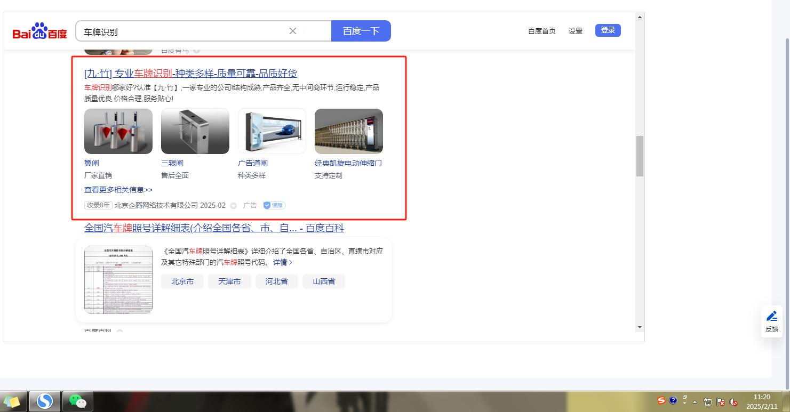Screen dimensions: 790x412
Task: Open the 九·竹 专业车牌识别 ad title link
Action: point(190,74)
